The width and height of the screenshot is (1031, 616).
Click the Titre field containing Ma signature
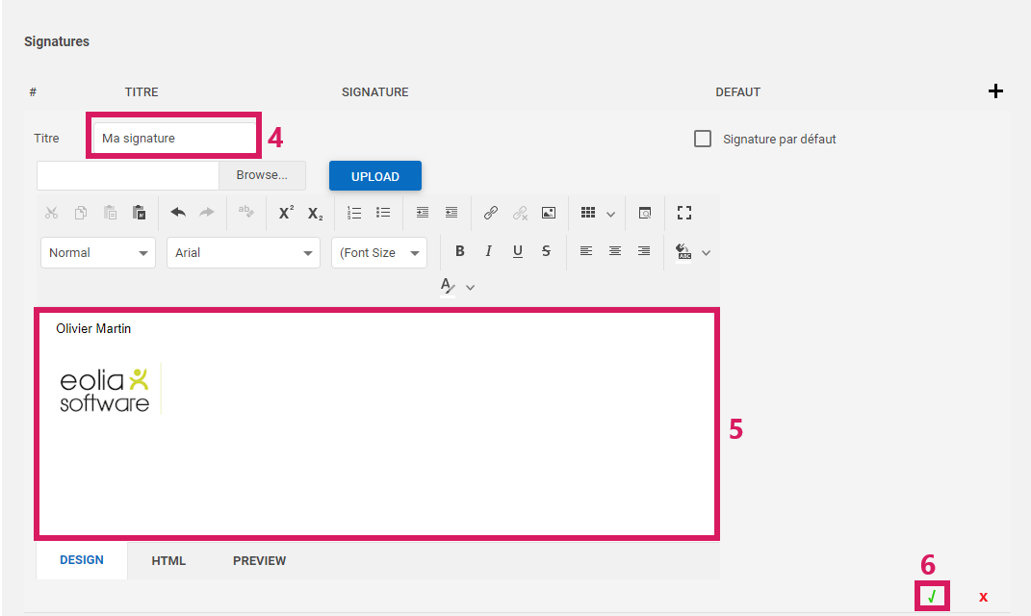[173, 139]
